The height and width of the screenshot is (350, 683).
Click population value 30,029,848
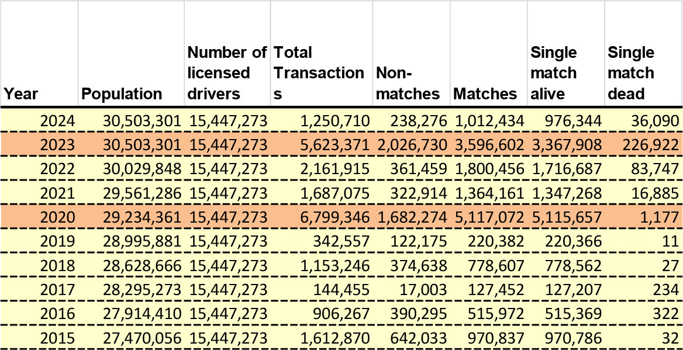click(142, 169)
